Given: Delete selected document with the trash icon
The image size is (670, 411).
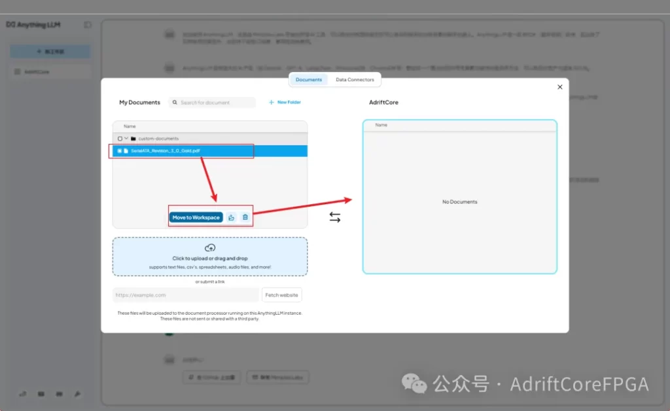Looking at the screenshot, I should click(x=245, y=217).
